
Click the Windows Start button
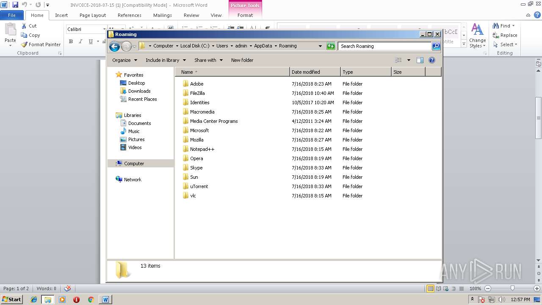11,299
